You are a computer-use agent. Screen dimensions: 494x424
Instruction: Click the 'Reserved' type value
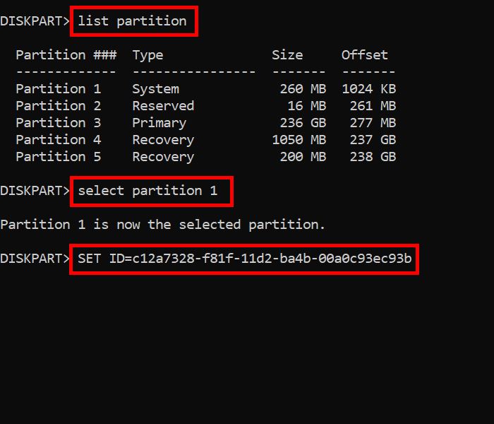(x=163, y=106)
